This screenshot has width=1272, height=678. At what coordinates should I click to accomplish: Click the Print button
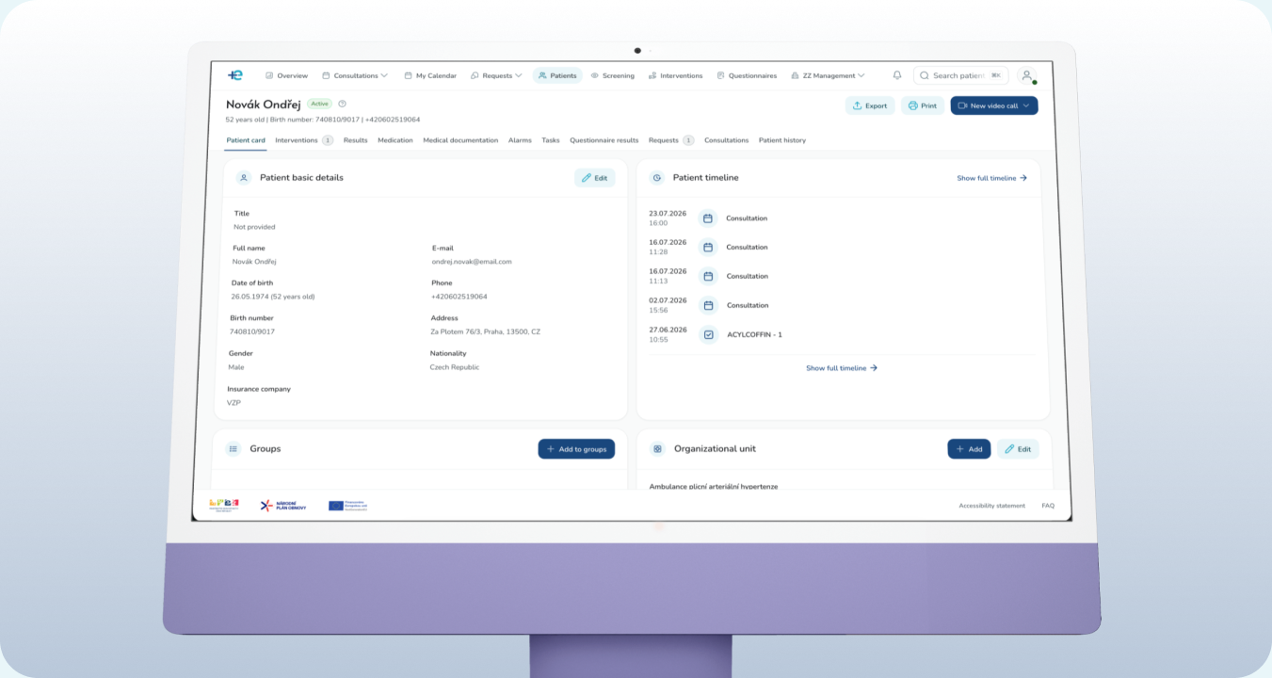923,105
